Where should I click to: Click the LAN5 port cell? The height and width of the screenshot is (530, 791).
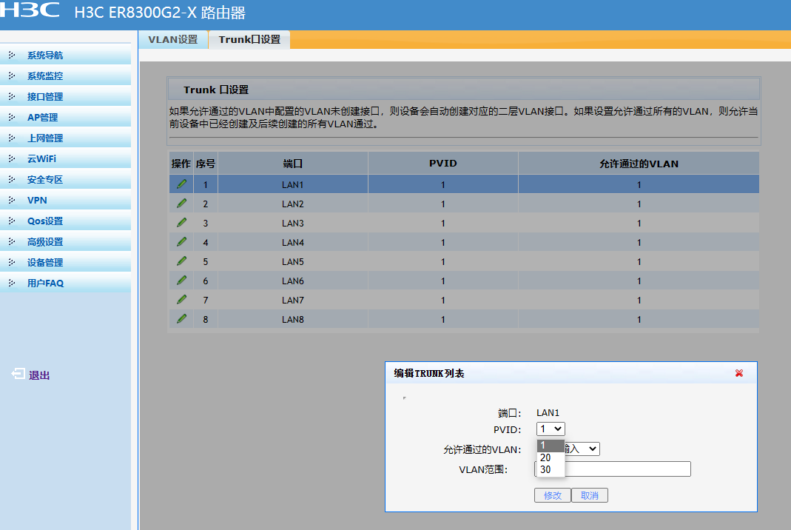coord(292,261)
